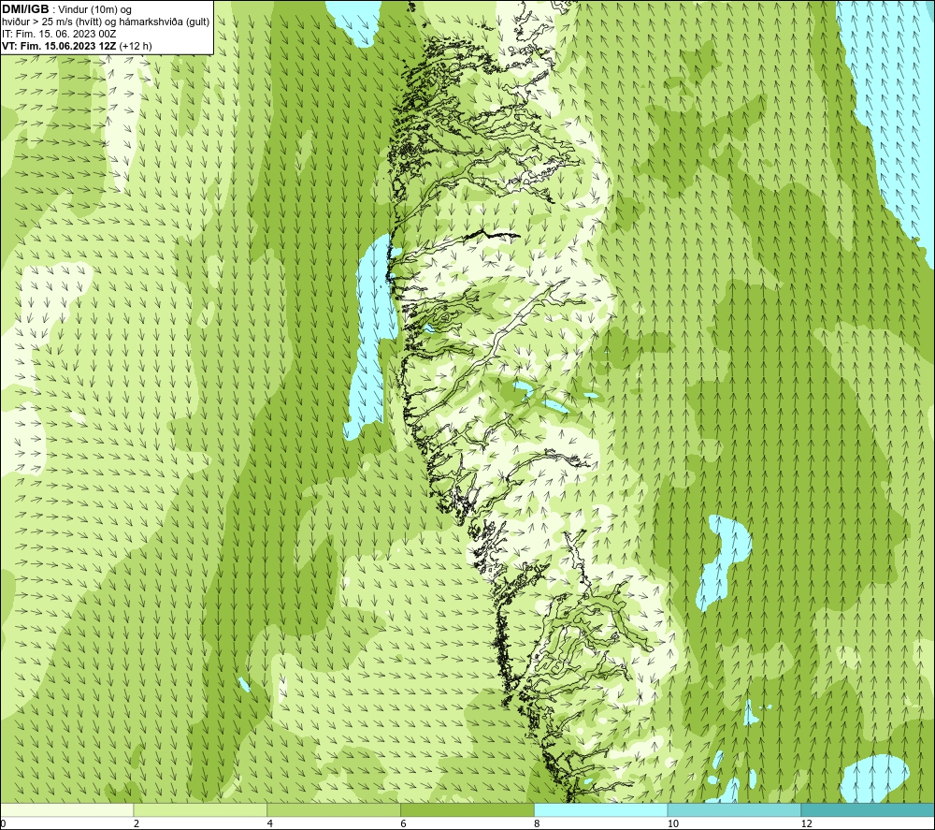Click the scale label '2'
This screenshot has height=830, width=935.
click(x=137, y=823)
